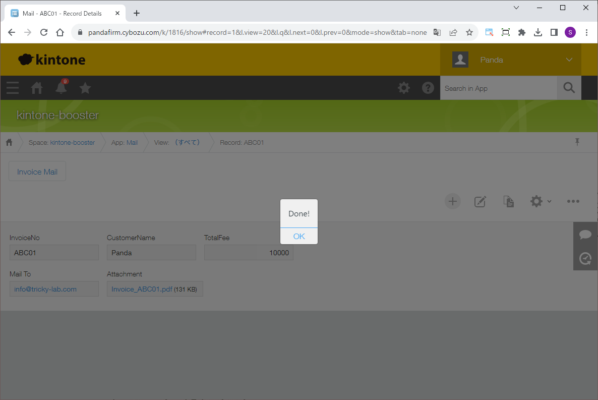Click the Search in App field
This screenshot has height=400, width=598.
pos(498,88)
